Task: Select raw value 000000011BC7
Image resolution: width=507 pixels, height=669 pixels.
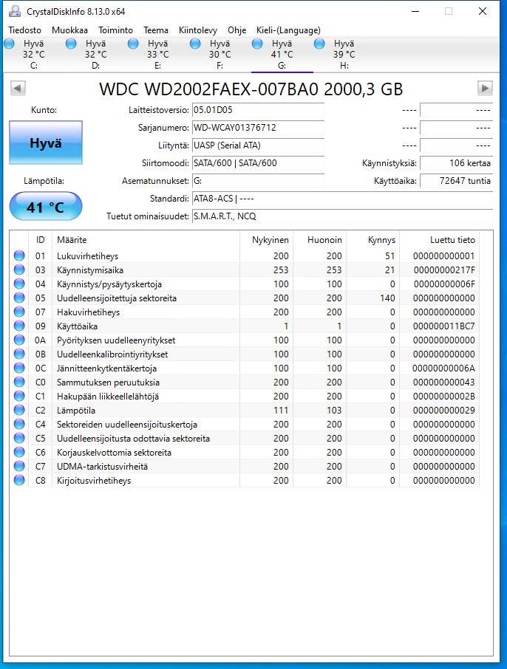Action: 444,326
